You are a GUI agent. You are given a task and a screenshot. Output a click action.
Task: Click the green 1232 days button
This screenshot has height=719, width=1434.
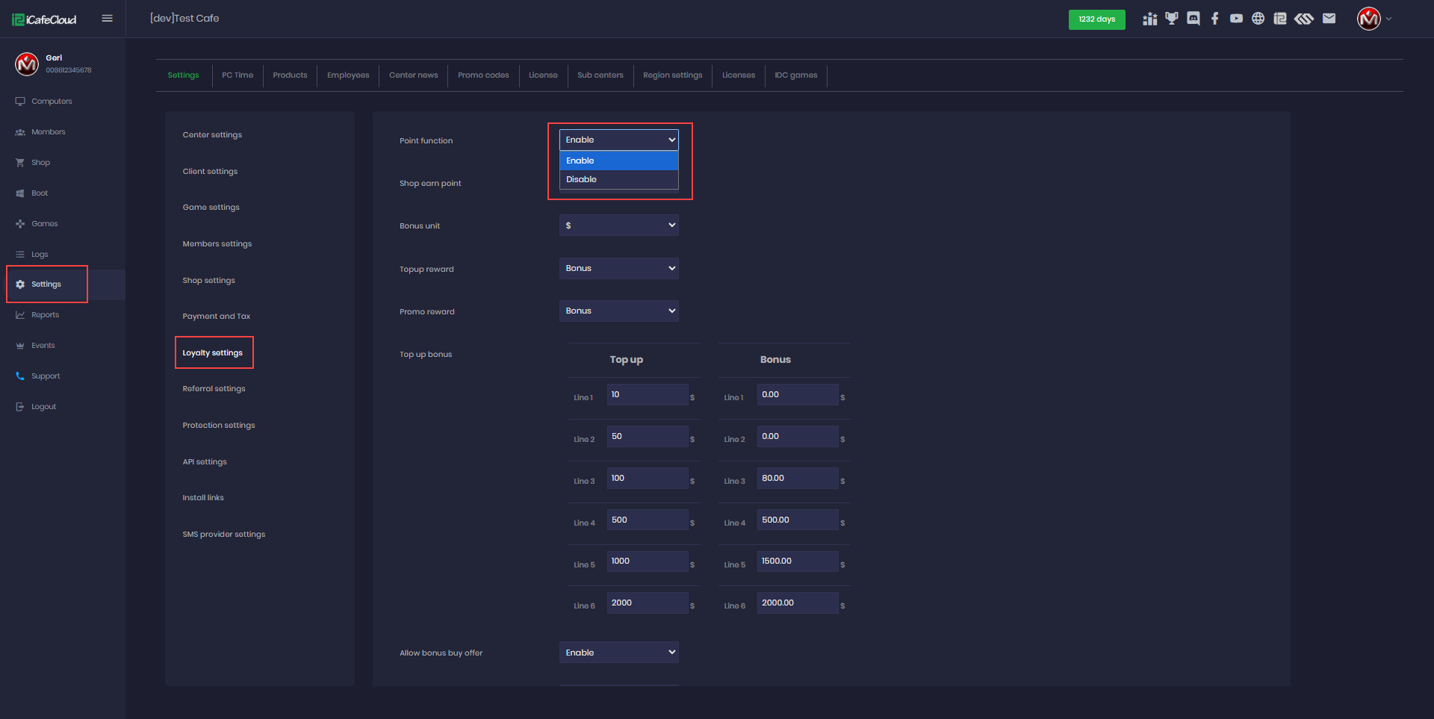click(1096, 19)
